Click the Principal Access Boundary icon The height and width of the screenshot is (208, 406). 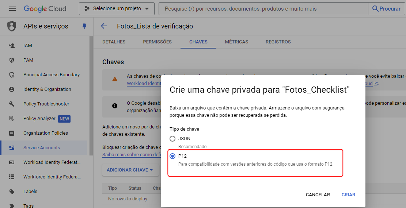tap(12, 75)
